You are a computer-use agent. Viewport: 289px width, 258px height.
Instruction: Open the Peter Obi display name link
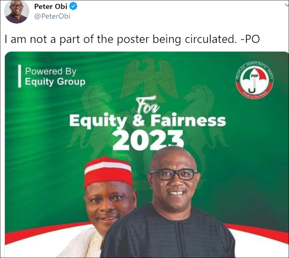pyautogui.click(x=51, y=6)
